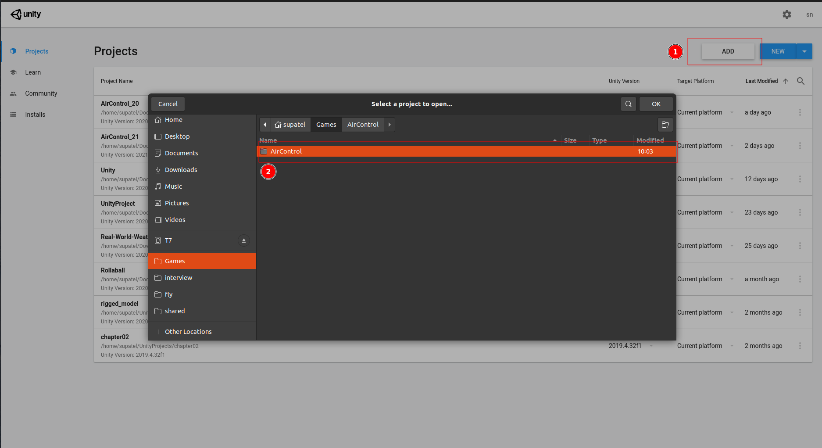Expand target platform dropdown for 23 days ago row
The width and height of the screenshot is (822, 448).
click(x=732, y=212)
